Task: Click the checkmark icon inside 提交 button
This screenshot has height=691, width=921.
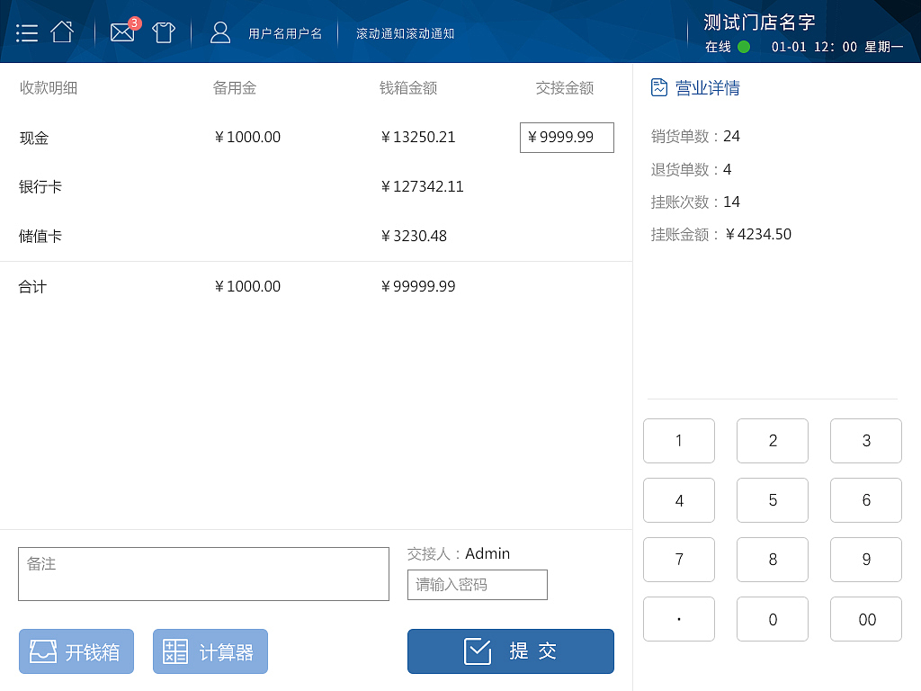Action: 478,651
